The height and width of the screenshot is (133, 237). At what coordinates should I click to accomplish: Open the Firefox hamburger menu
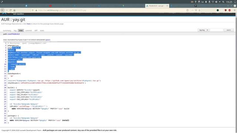234,10
